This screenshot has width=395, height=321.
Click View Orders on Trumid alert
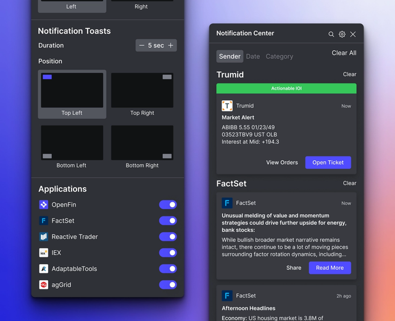[282, 163]
